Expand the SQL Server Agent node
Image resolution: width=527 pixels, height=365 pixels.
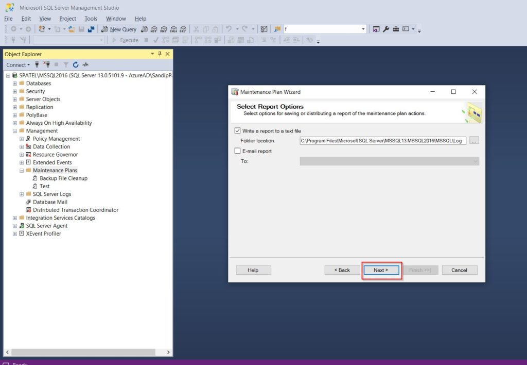click(x=15, y=226)
